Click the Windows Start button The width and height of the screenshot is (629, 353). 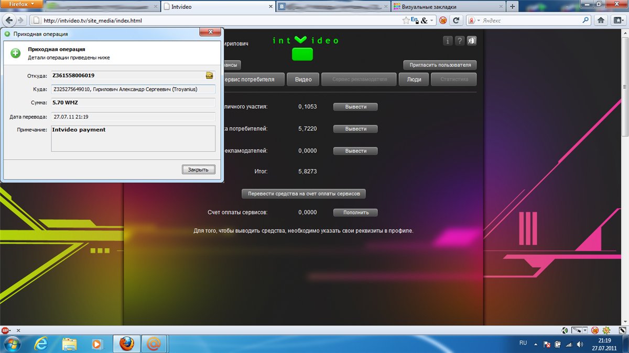pyautogui.click(x=12, y=344)
